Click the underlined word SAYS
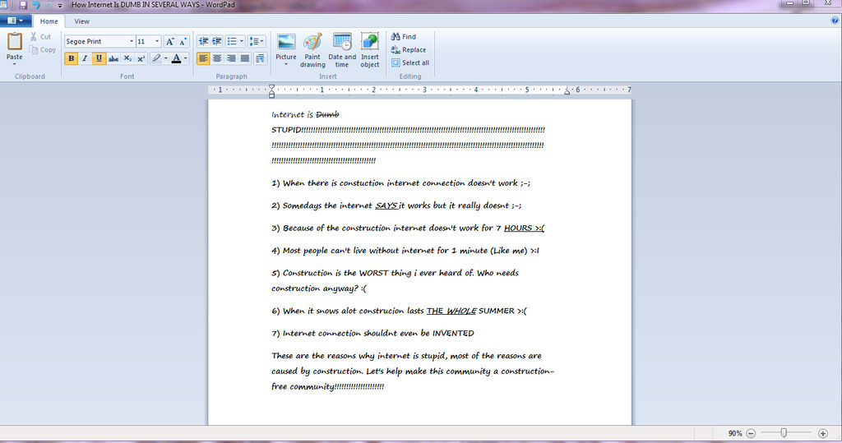The height and width of the screenshot is (443, 842). (386, 205)
